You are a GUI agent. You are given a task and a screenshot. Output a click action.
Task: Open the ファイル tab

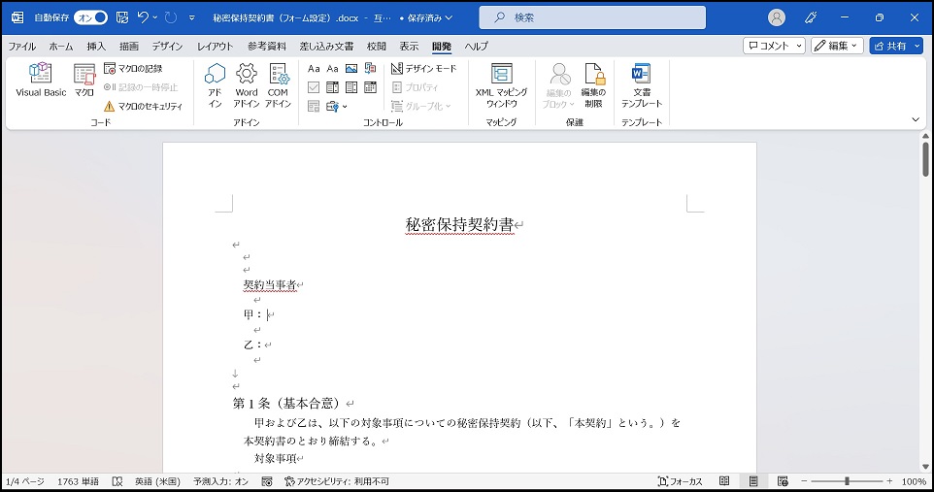(22, 46)
